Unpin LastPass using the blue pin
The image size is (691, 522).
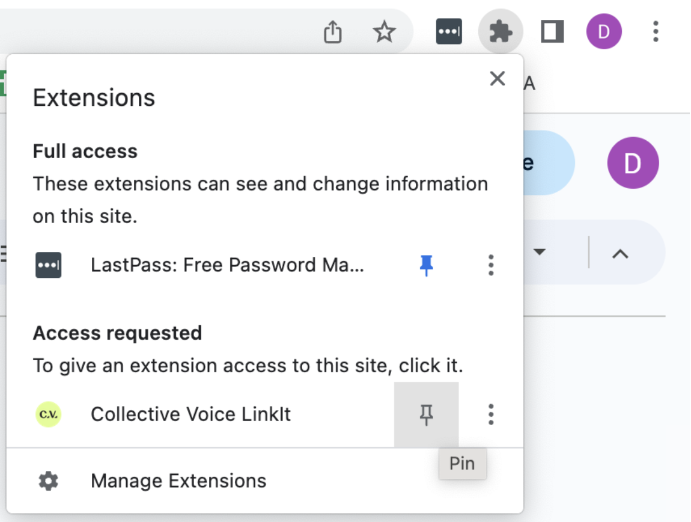[427, 265]
